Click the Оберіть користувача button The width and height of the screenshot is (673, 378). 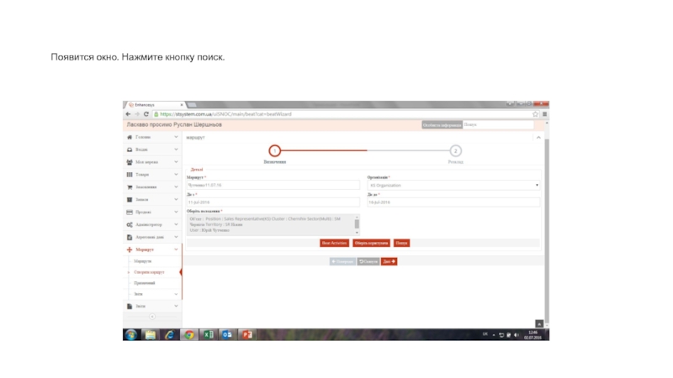371,243
